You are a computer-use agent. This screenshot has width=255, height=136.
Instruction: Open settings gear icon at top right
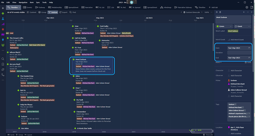pyautogui.click(x=247, y=7)
